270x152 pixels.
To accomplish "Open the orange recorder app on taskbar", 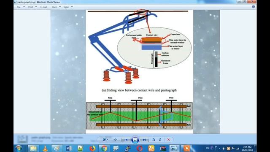I will pyautogui.click(x=186, y=148).
